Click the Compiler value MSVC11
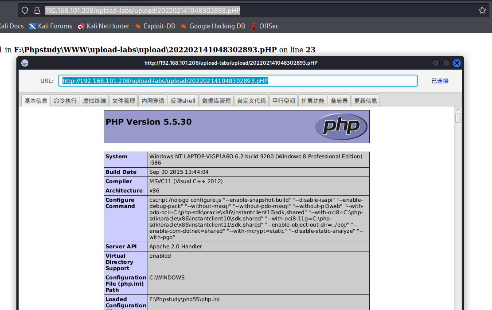The width and height of the screenshot is (492, 310). point(186,181)
